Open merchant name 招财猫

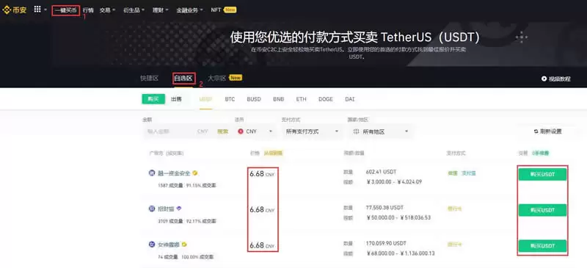point(166,209)
